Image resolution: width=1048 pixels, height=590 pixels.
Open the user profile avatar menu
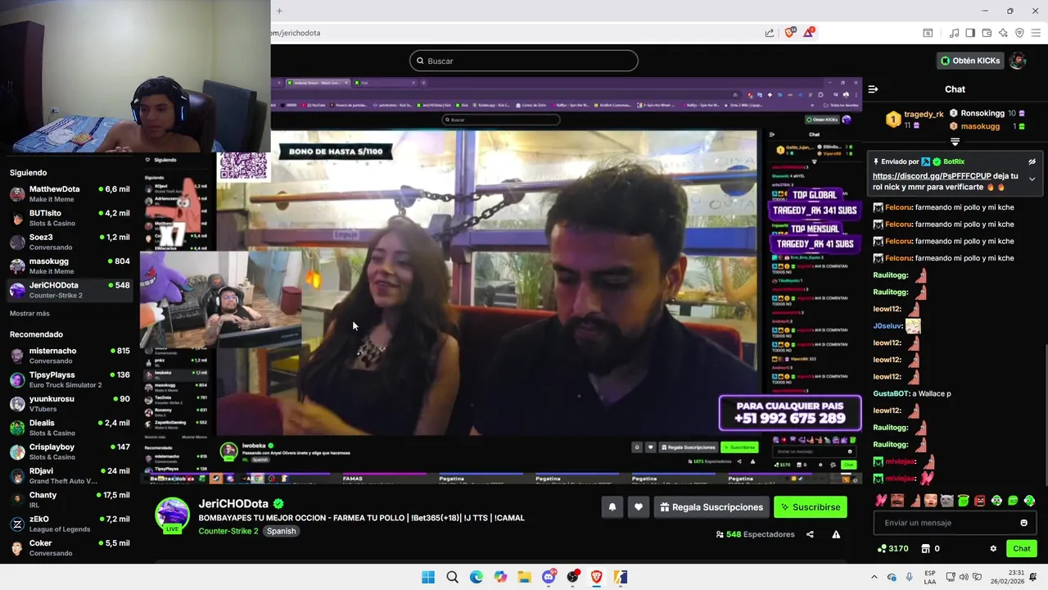tap(1017, 61)
